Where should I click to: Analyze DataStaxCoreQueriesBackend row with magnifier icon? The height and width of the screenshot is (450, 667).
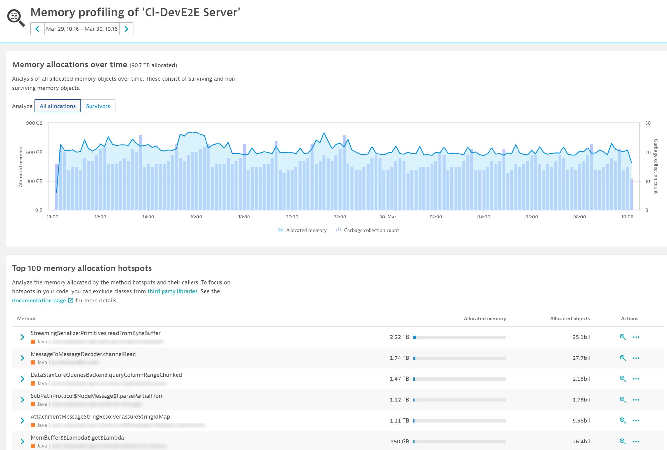tap(623, 379)
